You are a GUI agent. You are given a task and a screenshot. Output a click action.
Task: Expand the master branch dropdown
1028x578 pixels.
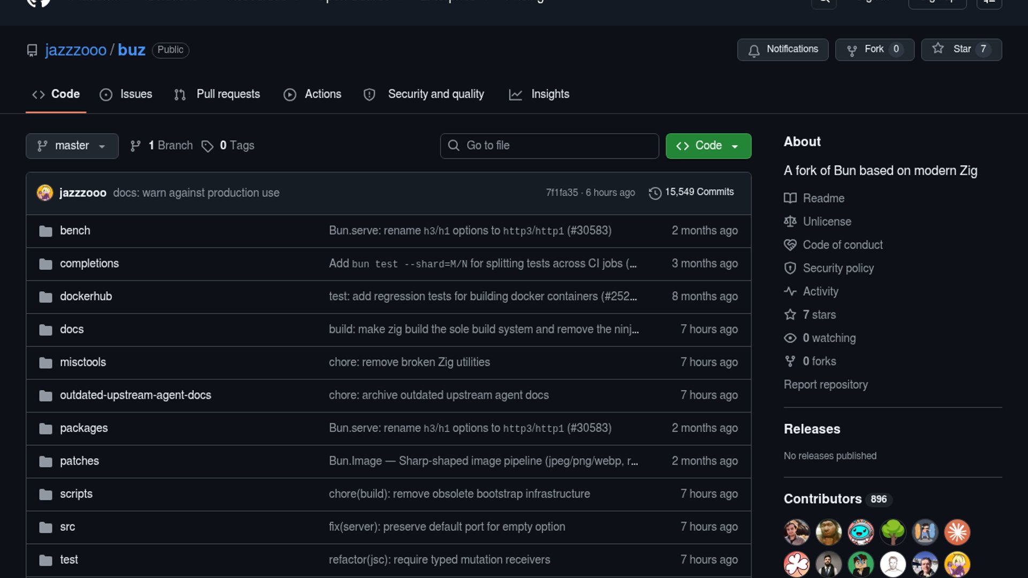tap(72, 146)
